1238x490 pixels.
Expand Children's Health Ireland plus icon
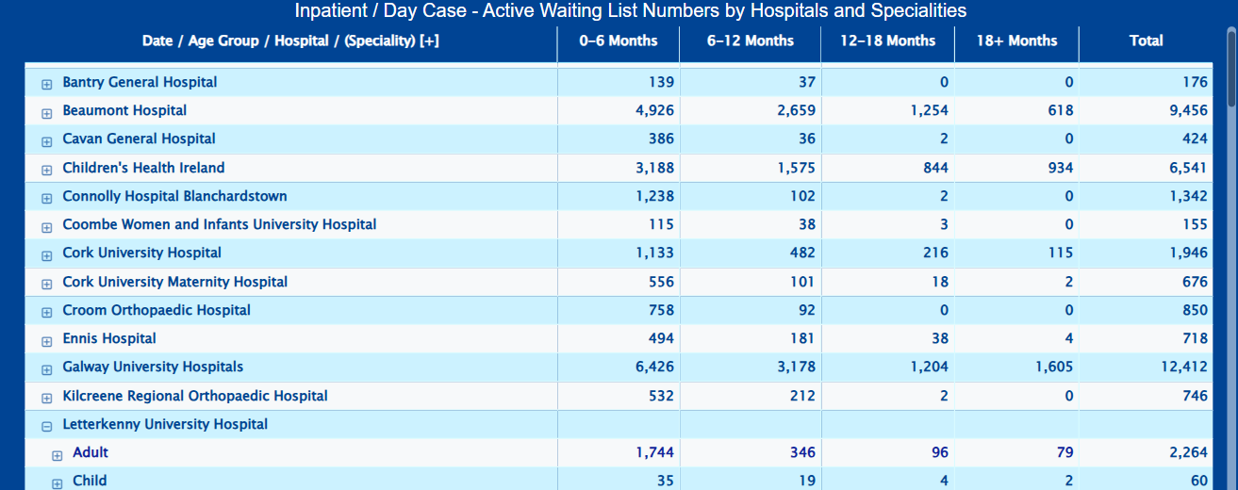tap(46, 171)
